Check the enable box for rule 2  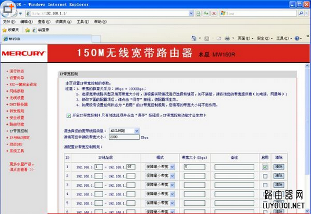pyautogui.click(x=265, y=176)
